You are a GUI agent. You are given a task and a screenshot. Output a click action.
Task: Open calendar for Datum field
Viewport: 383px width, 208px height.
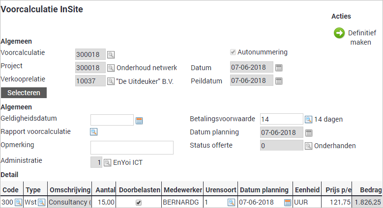tap(279, 68)
